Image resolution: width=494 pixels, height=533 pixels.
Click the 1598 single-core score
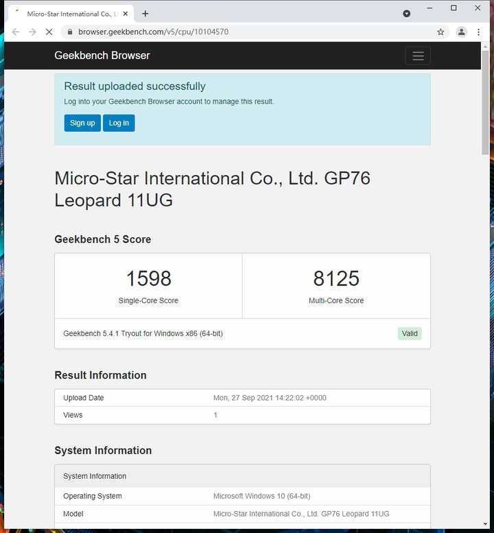coord(148,279)
